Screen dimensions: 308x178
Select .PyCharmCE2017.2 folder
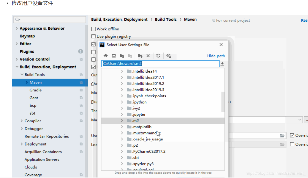click(149, 151)
